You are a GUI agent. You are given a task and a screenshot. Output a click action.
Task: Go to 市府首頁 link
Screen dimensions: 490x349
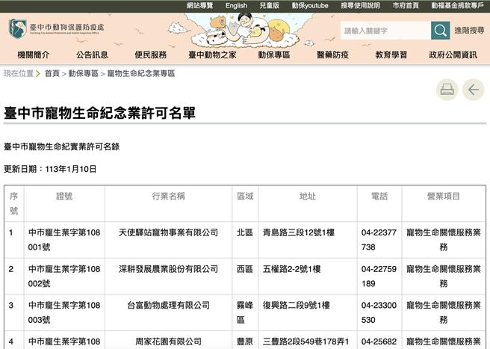pos(406,6)
